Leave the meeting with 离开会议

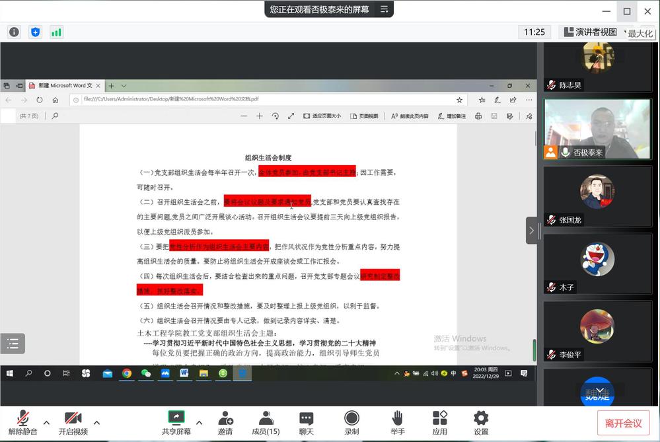tap(623, 424)
